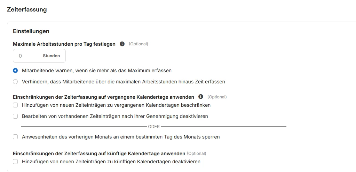356x172 pixels.
Task: Click '(Optional)' beside Maximale Arbeitsstunden heading
Action: [x=139, y=44]
